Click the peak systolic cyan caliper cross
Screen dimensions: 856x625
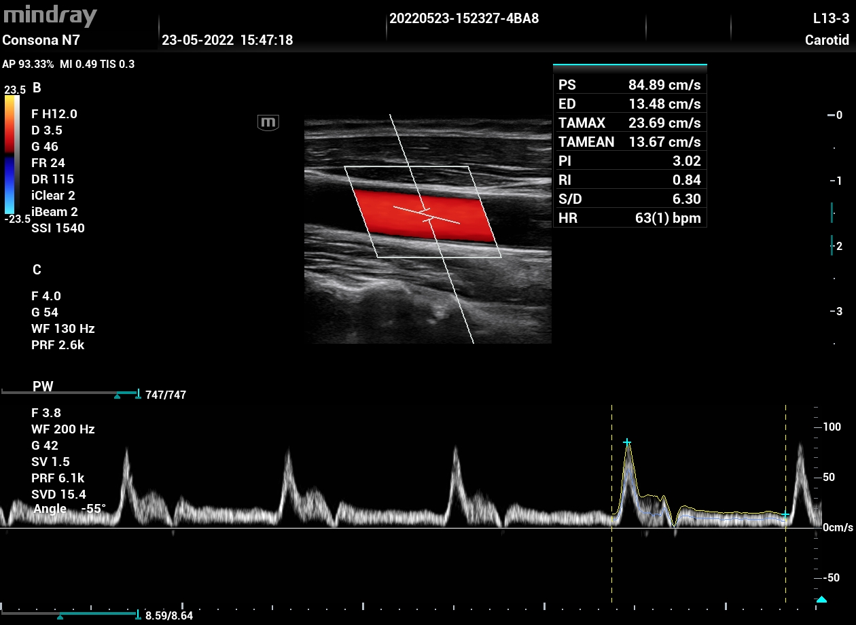click(x=628, y=442)
